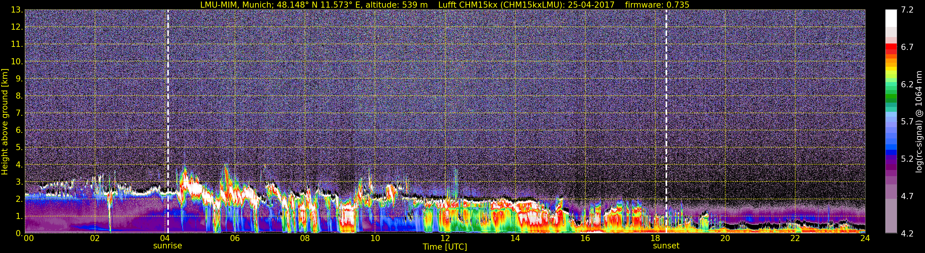The height and width of the screenshot is (253, 925).
Task: Click the colorbar tick label '7.2'
Action: pos(907,10)
